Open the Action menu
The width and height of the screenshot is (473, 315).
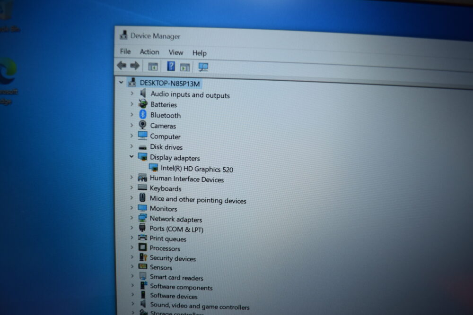pyautogui.click(x=149, y=52)
